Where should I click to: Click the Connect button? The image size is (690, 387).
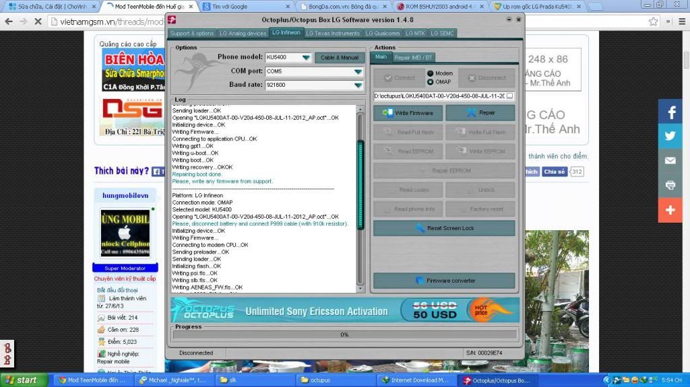(399, 78)
